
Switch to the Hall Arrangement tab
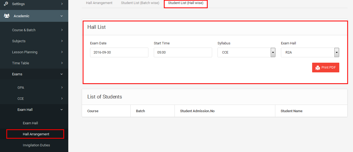(99, 3)
